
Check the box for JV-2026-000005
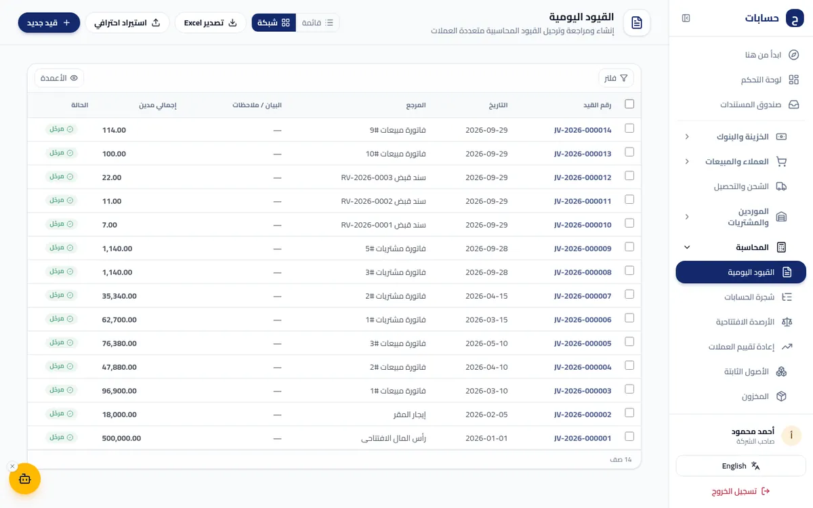pyautogui.click(x=629, y=341)
